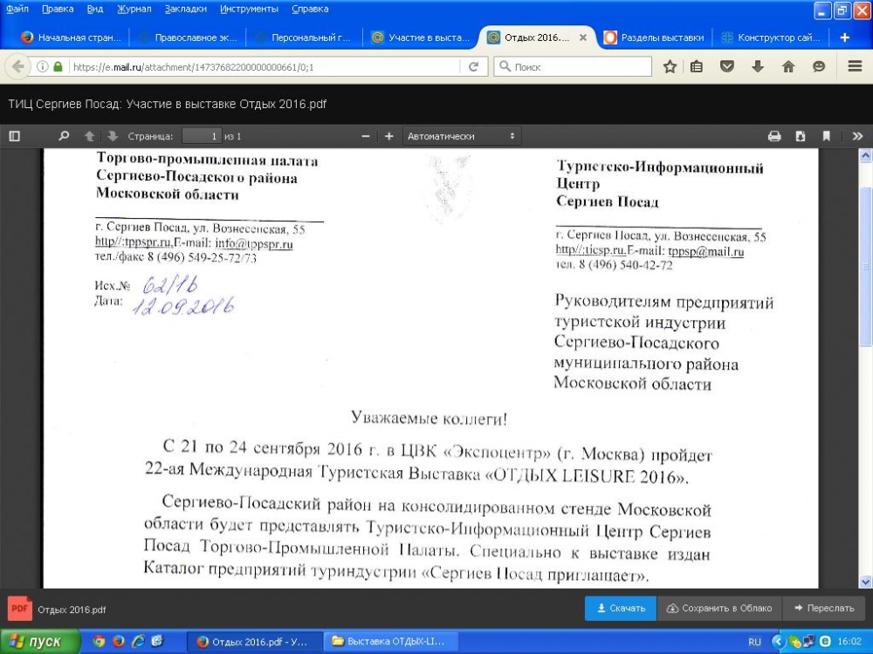Click the page number input field

[x=201, y=136]
